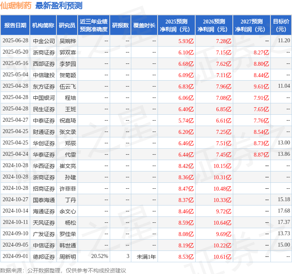Select institution 华西证券
Screen dimensions: 292x274
click(x=44, y=166)
